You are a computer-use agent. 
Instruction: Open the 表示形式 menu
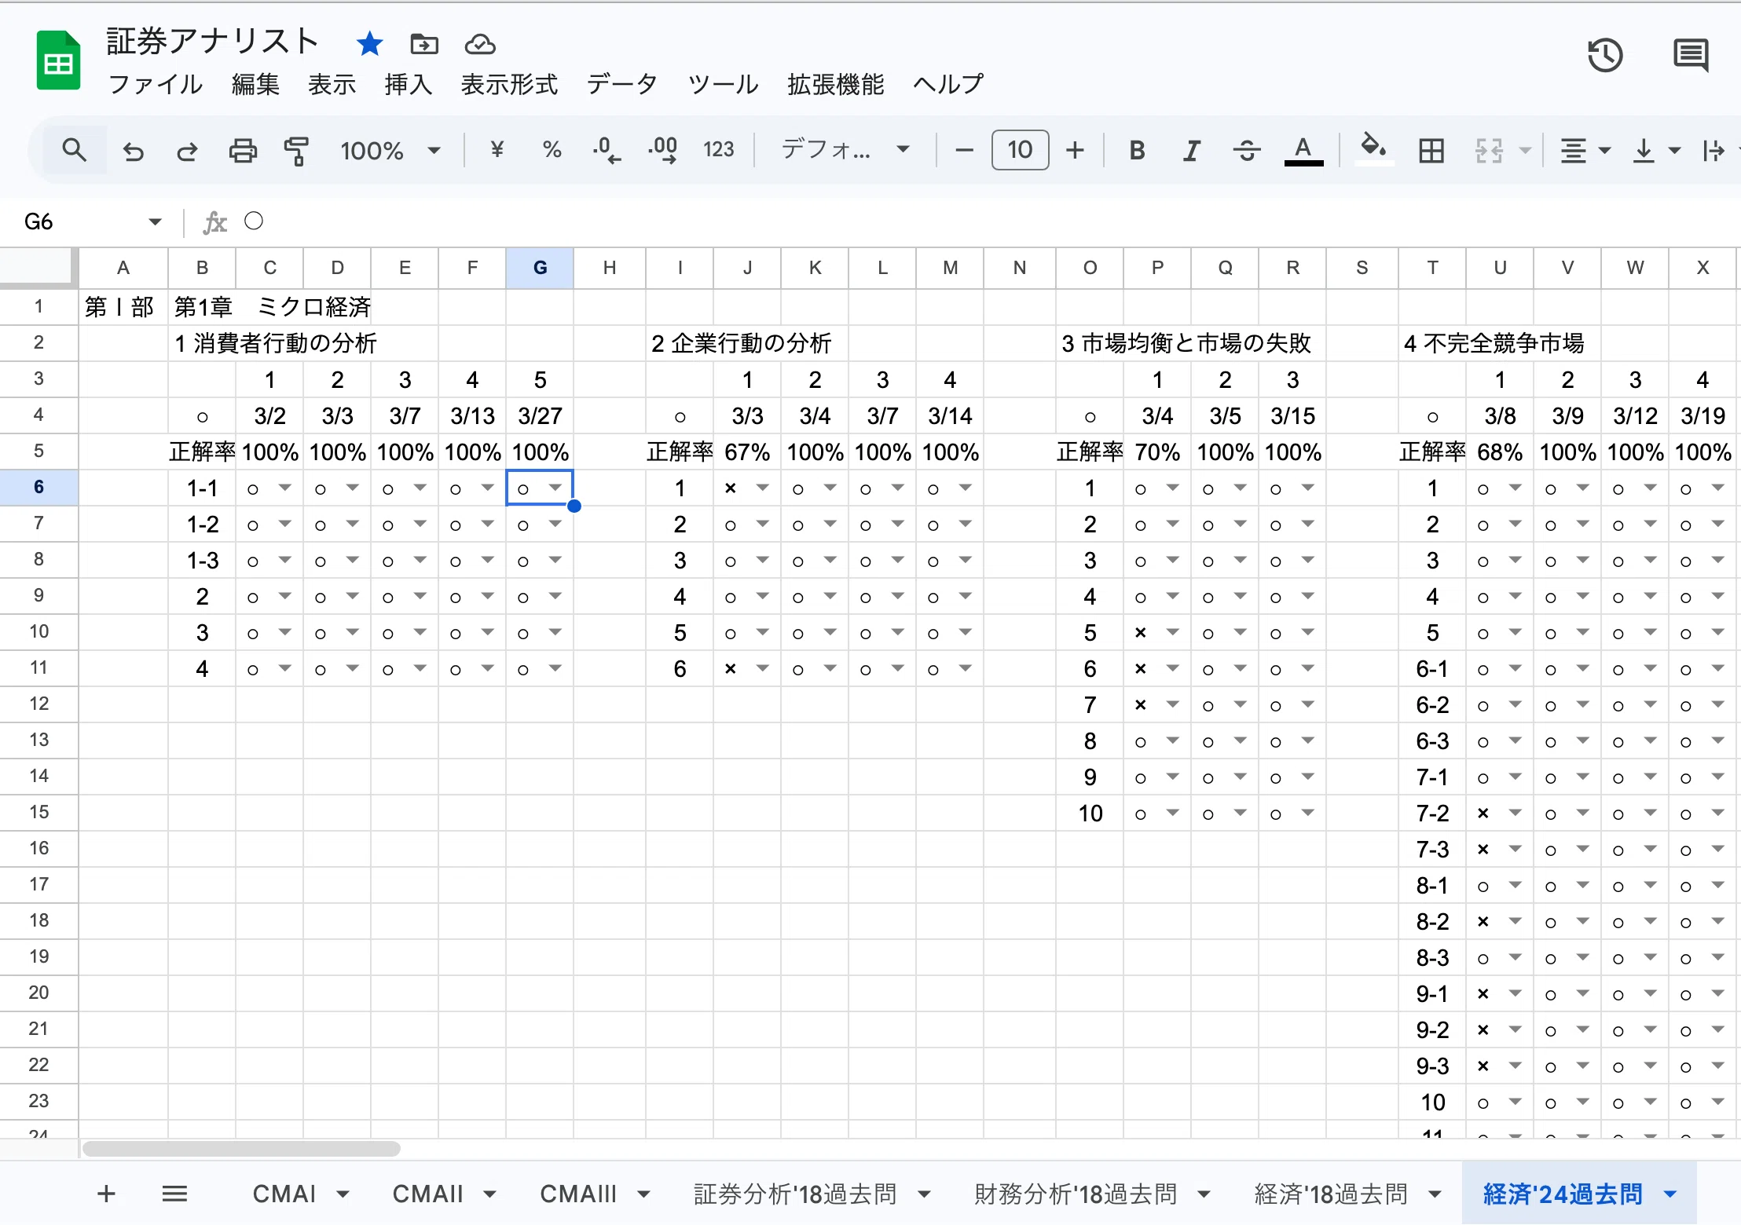point(509,84)
